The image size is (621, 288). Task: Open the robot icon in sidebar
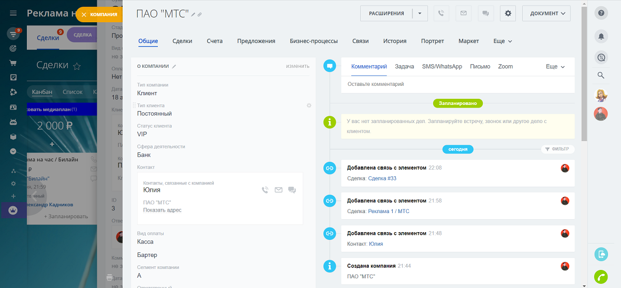coord(13,123)
